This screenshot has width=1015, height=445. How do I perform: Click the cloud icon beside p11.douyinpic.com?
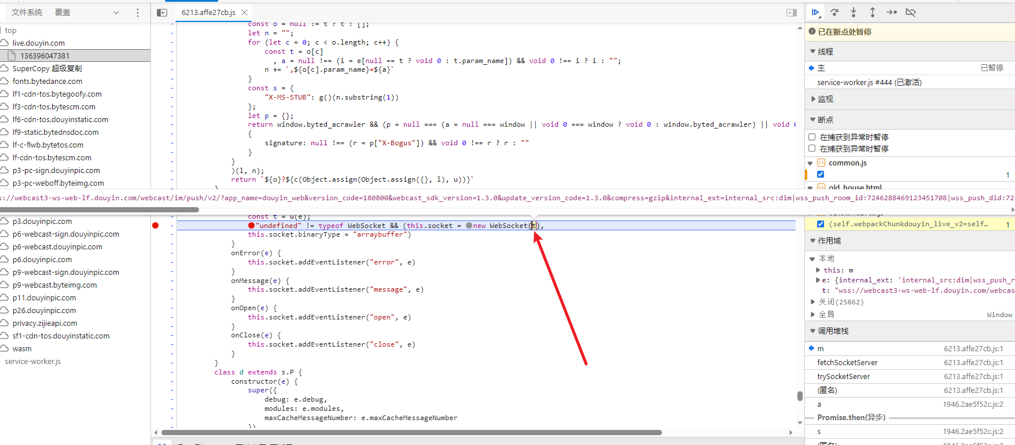coord(5,297)
